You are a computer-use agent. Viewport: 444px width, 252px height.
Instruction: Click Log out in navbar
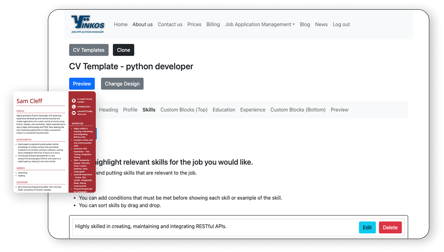coord(341,24)
